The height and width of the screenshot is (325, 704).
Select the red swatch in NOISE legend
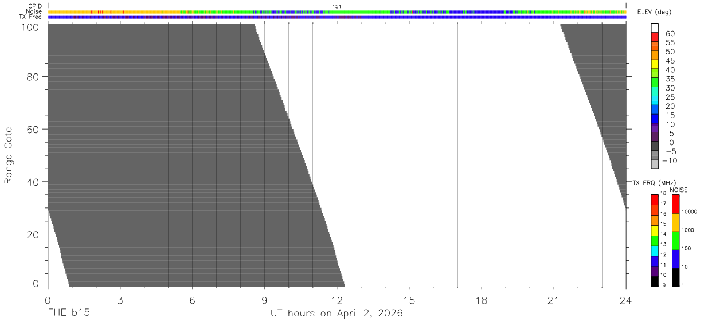[675, 203]
